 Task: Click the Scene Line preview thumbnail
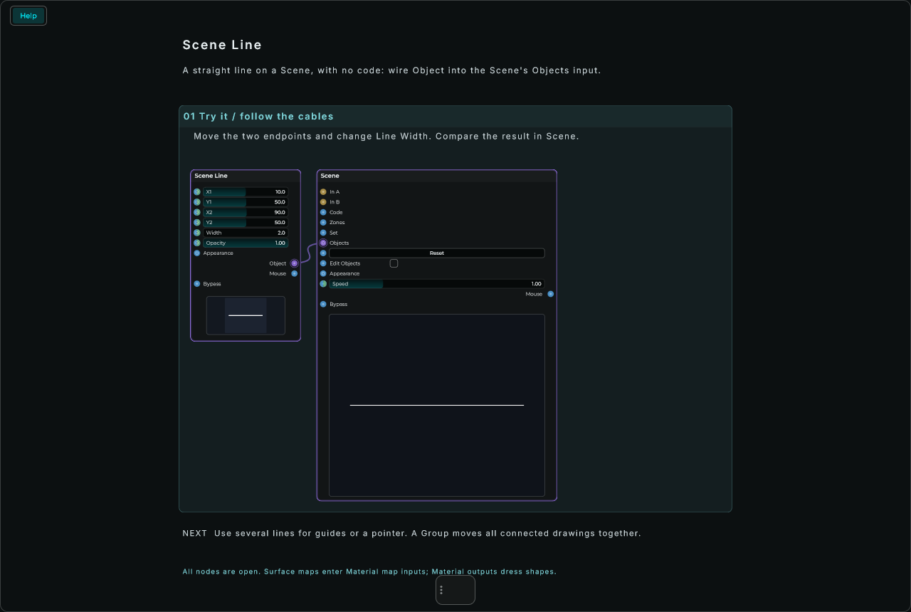point(246,315)
